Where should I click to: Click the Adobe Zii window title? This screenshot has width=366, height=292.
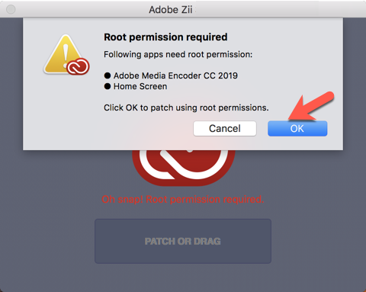[171, 10]
